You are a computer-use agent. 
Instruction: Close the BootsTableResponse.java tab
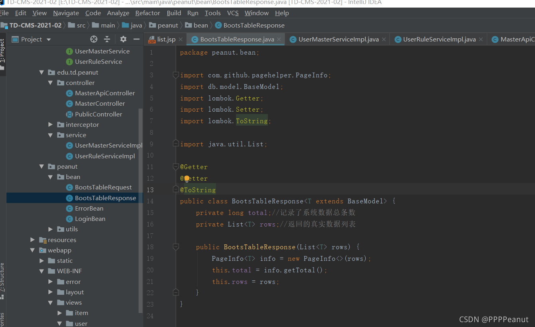tap(279, 39)
